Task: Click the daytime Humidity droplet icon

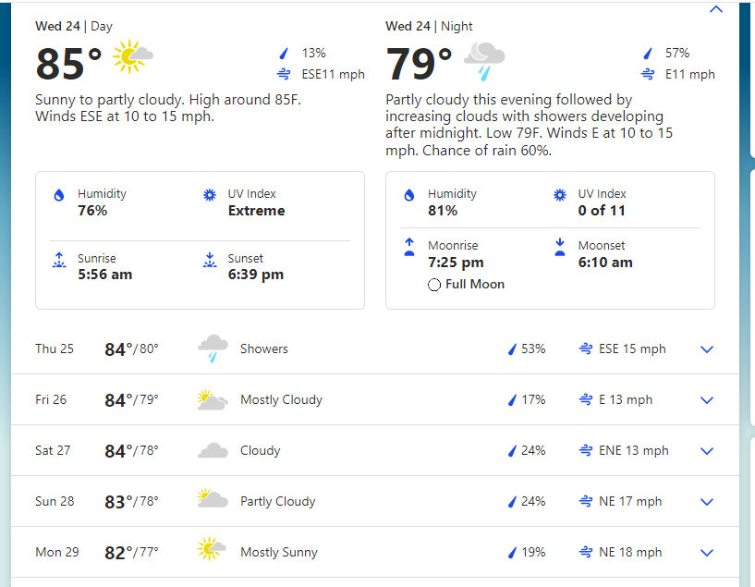Action: coord(59,195)
